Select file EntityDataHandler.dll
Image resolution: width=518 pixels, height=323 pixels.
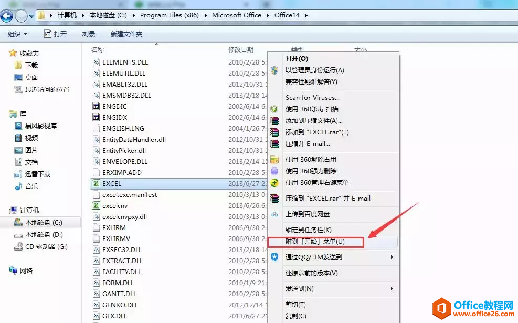pyautogui.click(x=134, y=140)
